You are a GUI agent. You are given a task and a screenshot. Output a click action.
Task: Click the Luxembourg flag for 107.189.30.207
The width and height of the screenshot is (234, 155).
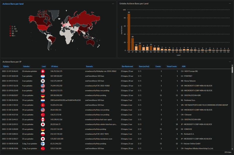[x=43, y=76]
